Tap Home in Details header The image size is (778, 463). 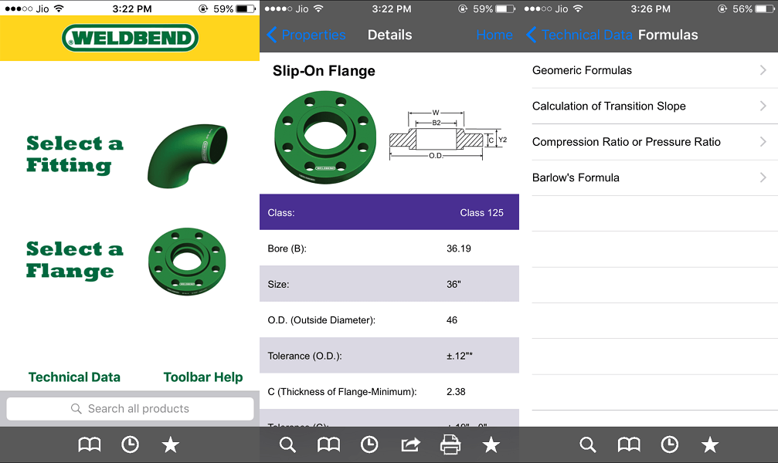[494, 35]
